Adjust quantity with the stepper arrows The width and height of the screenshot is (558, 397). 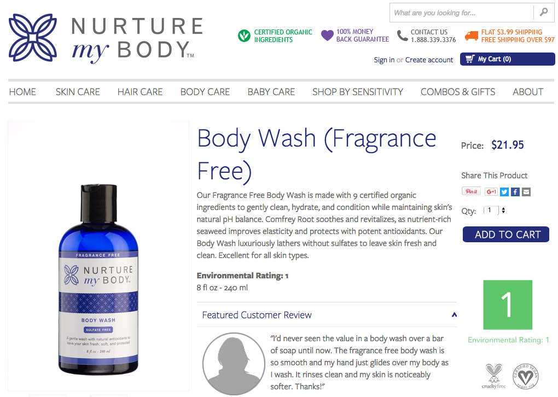(x=503, y=210)
